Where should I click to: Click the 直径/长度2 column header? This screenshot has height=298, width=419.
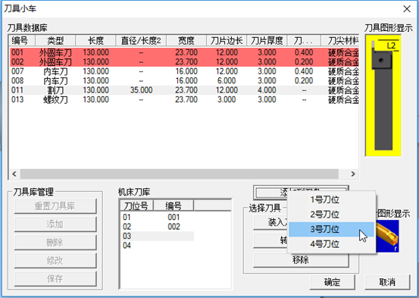141,41
